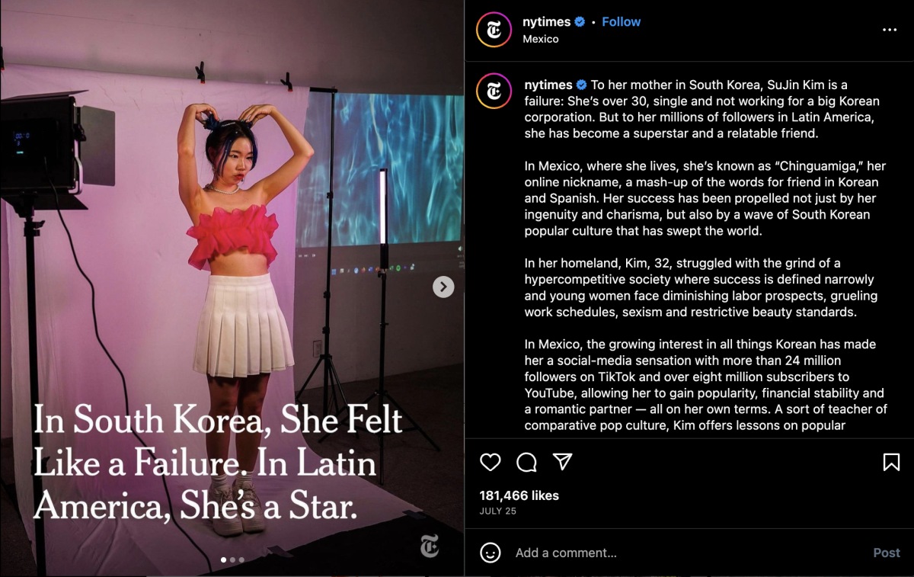Click the NYT logo watermark on photo
The width and height of the screenshot is (914, 577).
tap(429, 547)
